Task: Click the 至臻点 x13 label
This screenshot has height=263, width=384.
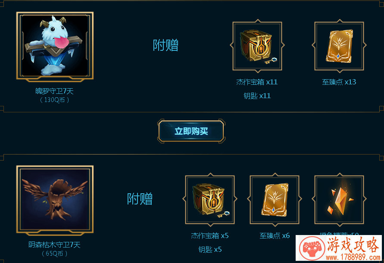Action: [339, 82]
